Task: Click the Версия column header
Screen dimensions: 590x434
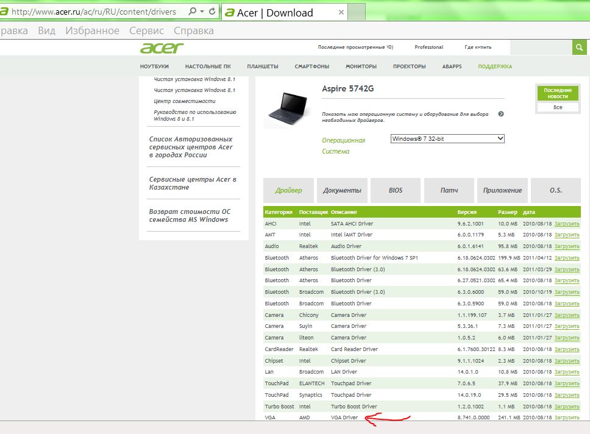Action: 467,212
